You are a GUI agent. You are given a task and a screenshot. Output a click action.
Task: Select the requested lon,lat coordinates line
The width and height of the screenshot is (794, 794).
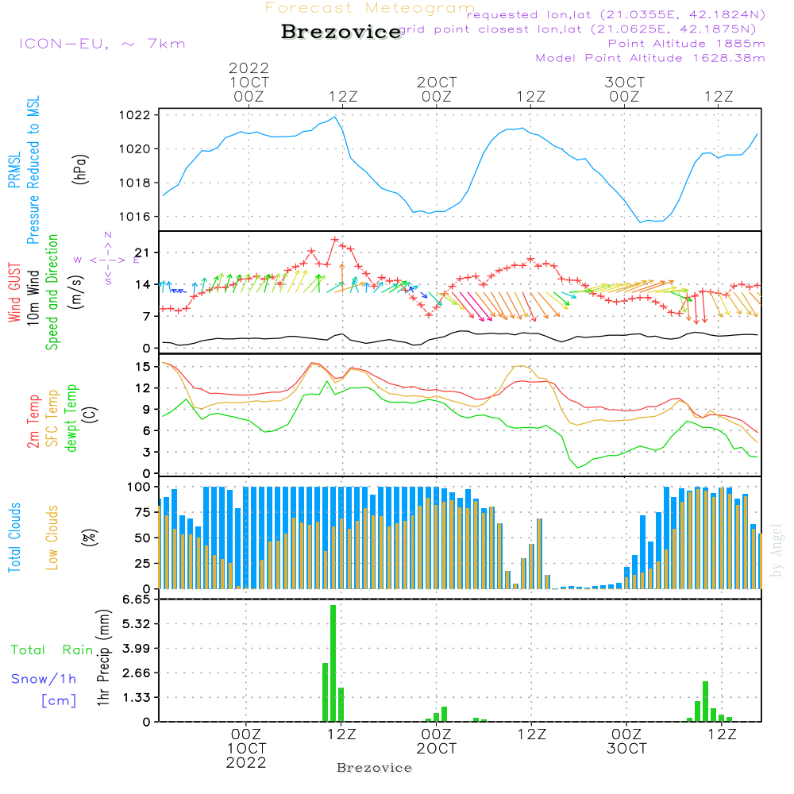point(616,14)
